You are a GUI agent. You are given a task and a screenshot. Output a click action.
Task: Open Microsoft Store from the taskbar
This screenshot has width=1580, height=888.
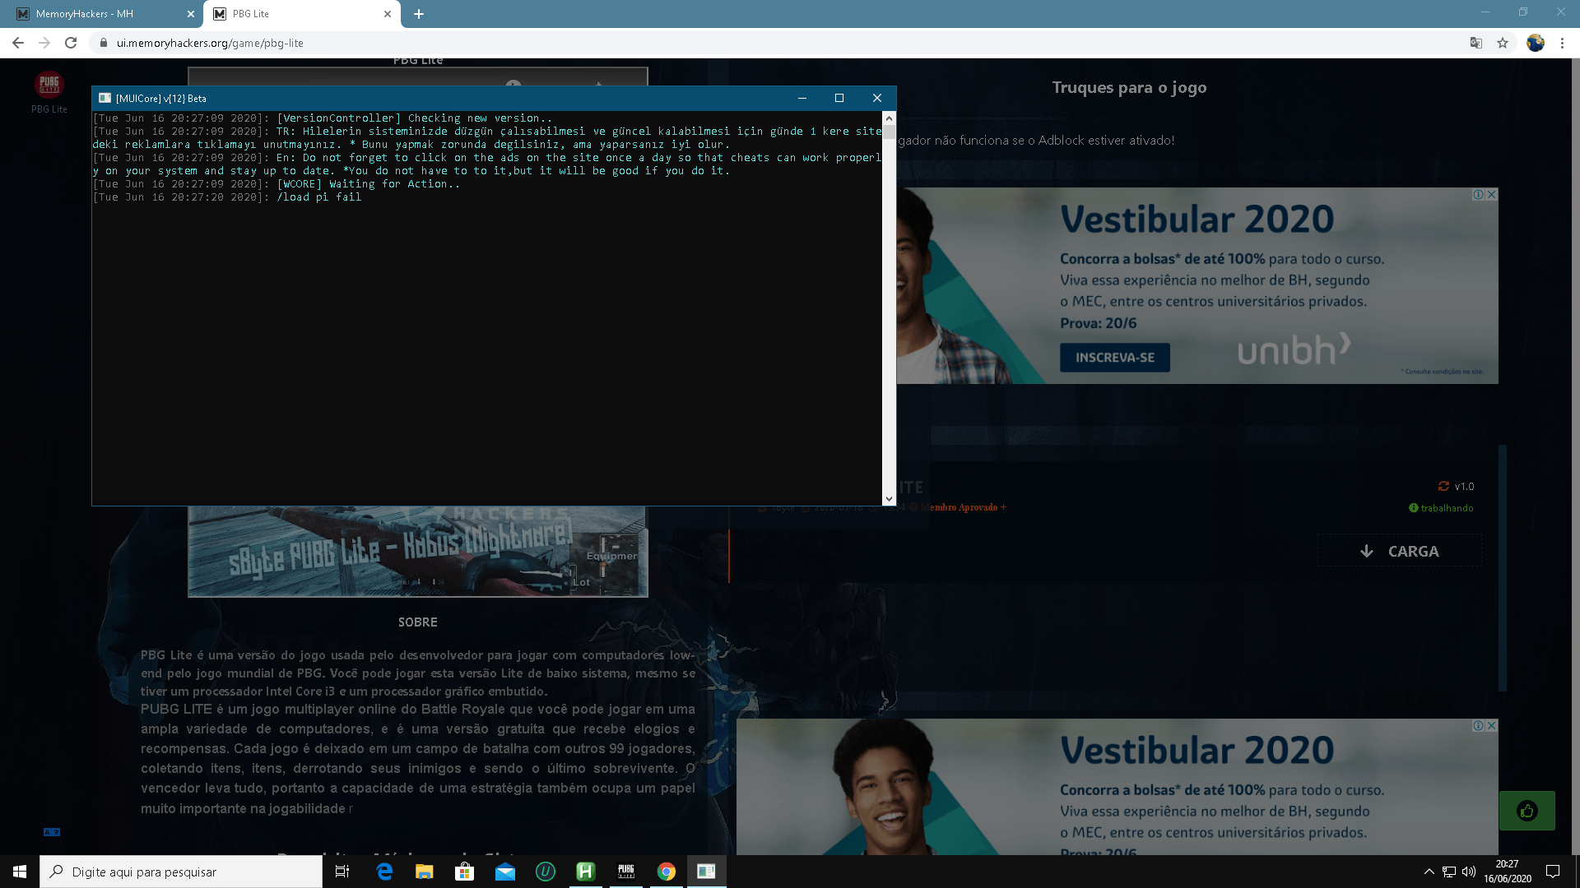465,872
